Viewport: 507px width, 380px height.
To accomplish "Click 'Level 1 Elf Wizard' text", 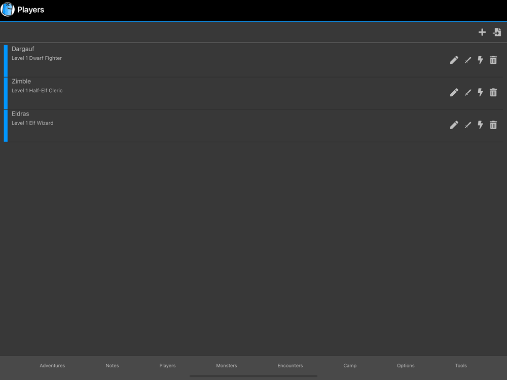I will (x=32, y=123).
